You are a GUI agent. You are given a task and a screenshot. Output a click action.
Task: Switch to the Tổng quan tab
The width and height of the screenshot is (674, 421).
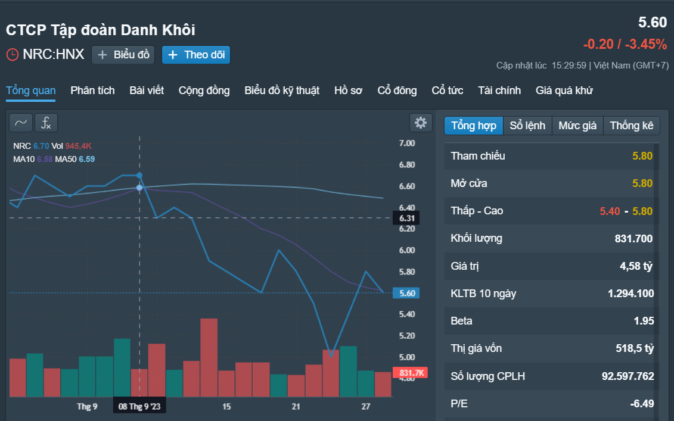click(x=31, y=91)
